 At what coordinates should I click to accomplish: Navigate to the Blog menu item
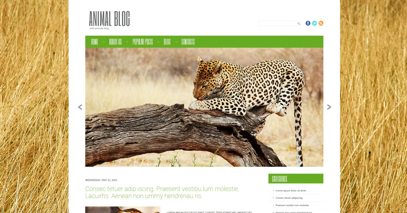coord(167,42)
